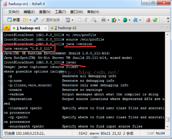Click the 'vi /etc/profile' command text
The image size is (172, 140).
(x=81, y=35)
